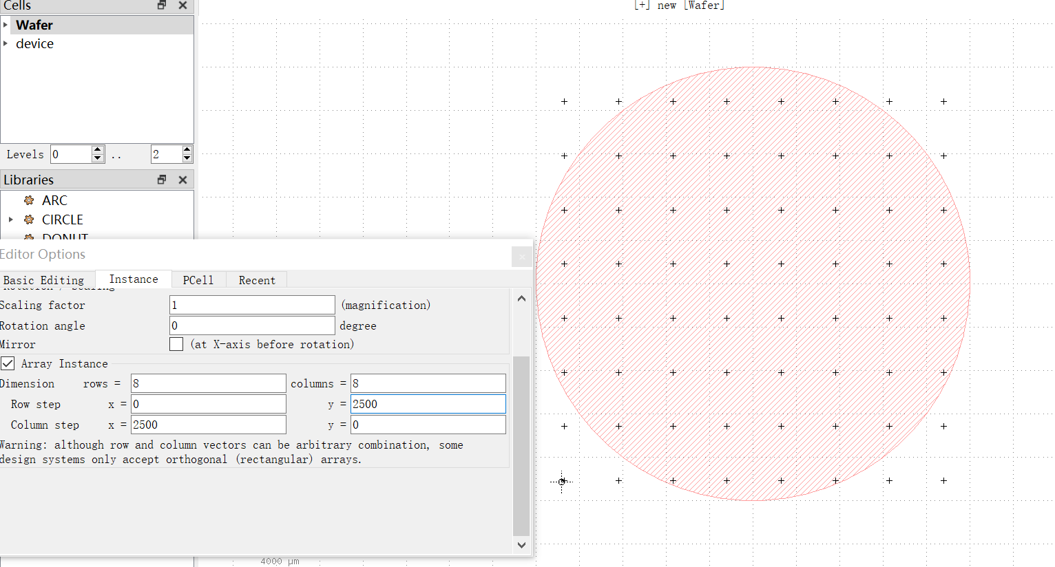
Task: Expand the Wafer cell tree item
Action: [x=6, y=25]
